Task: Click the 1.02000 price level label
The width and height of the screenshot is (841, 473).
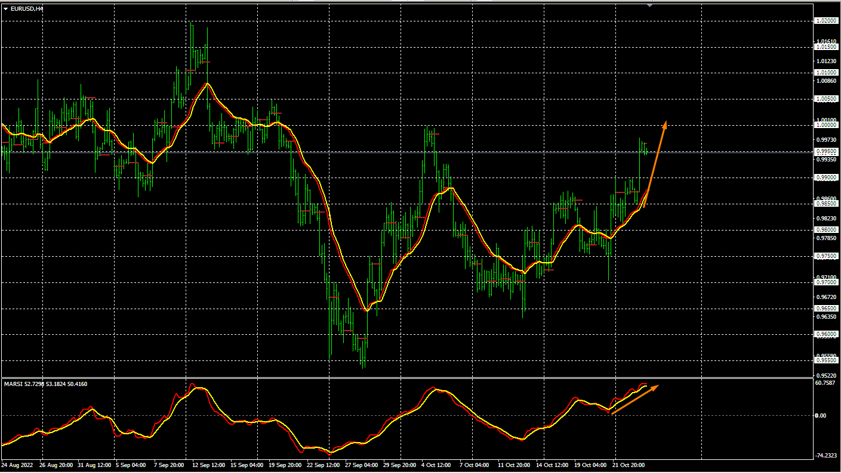Action: coord(826,21)
